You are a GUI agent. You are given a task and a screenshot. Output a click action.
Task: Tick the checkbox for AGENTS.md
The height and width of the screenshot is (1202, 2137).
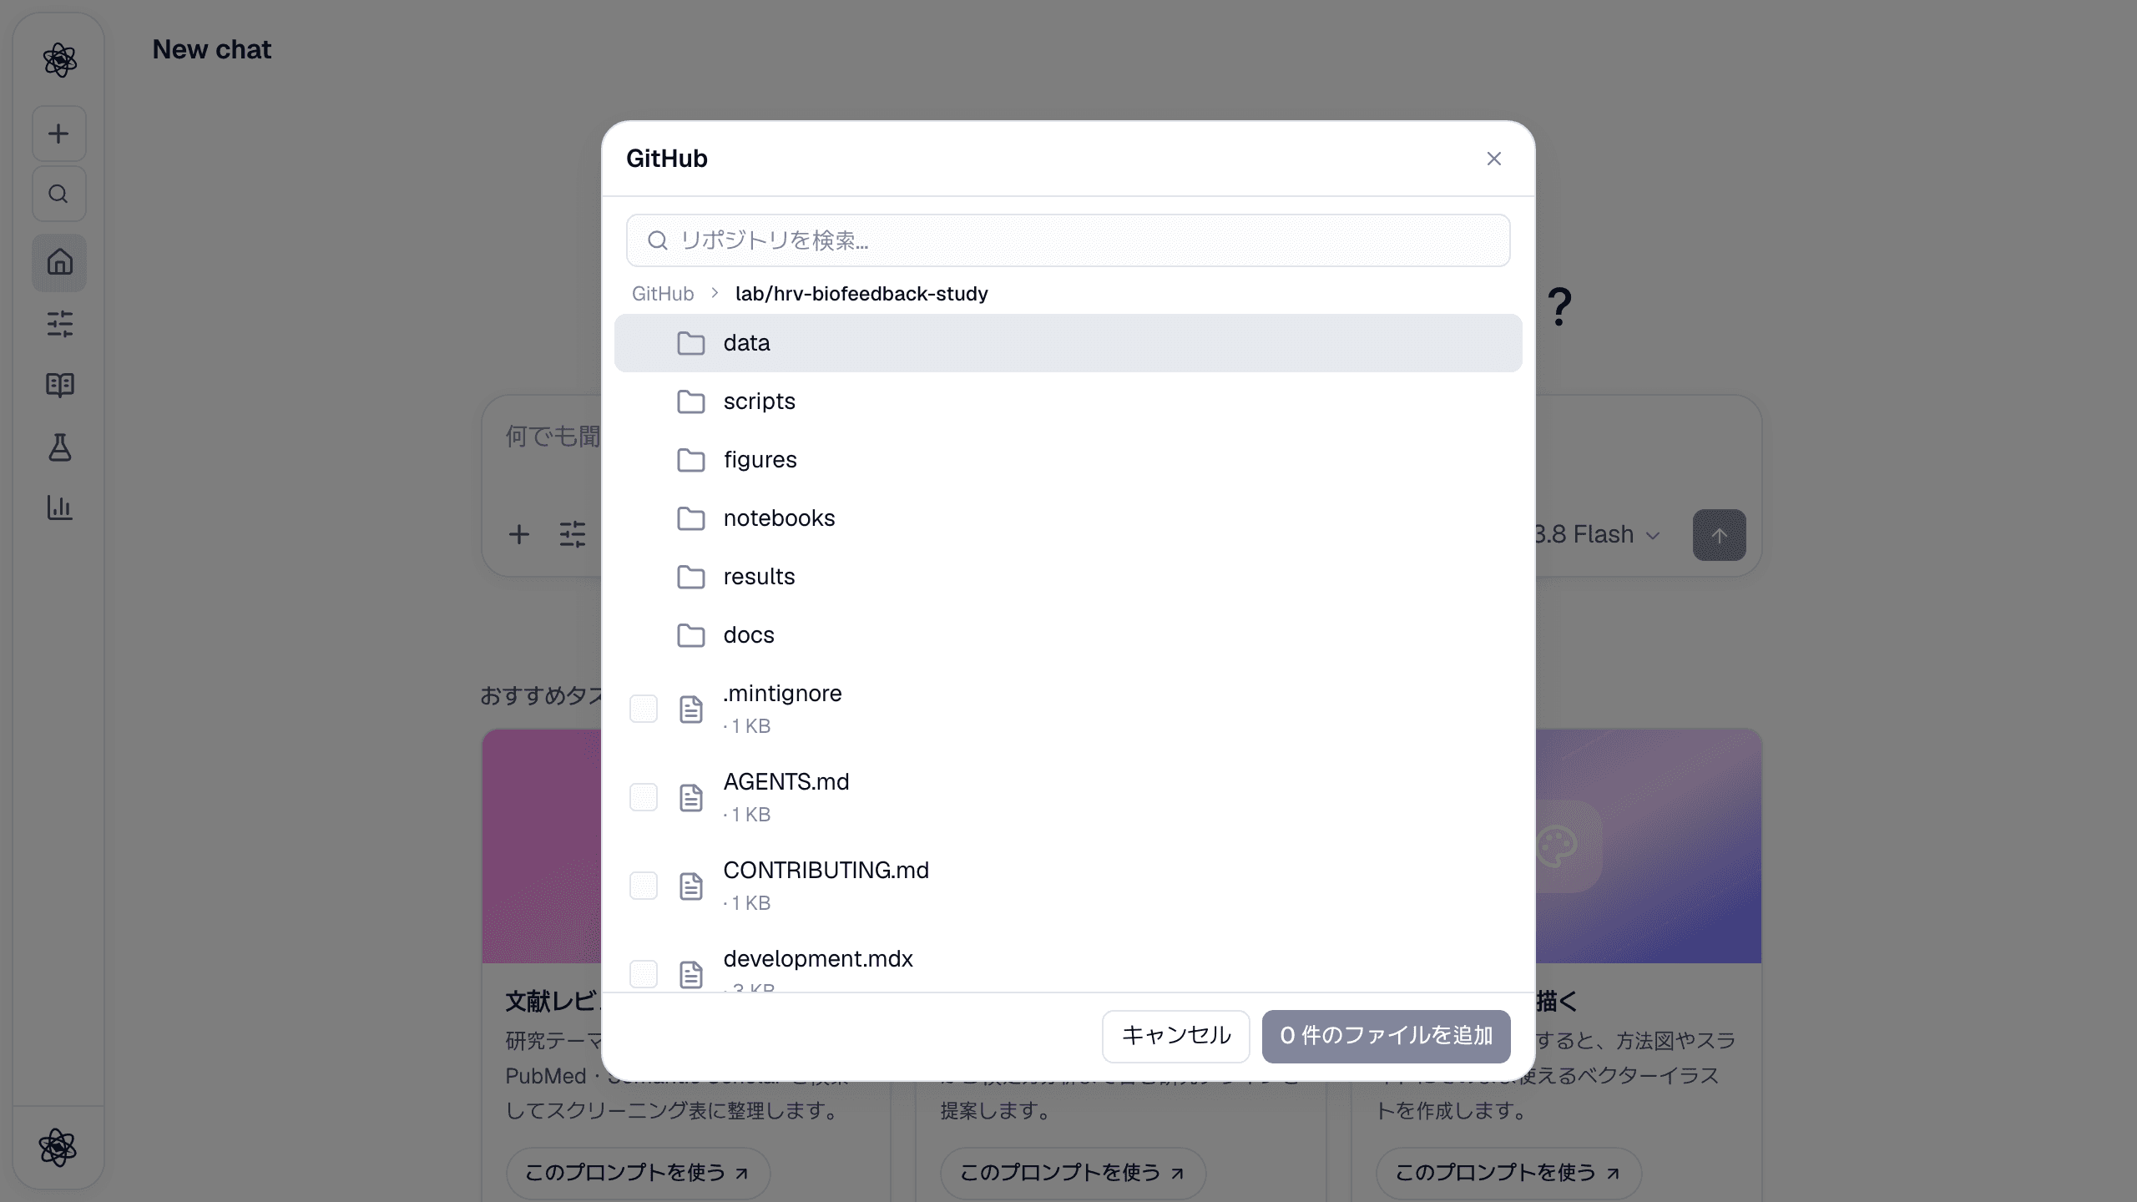[644, 797]
